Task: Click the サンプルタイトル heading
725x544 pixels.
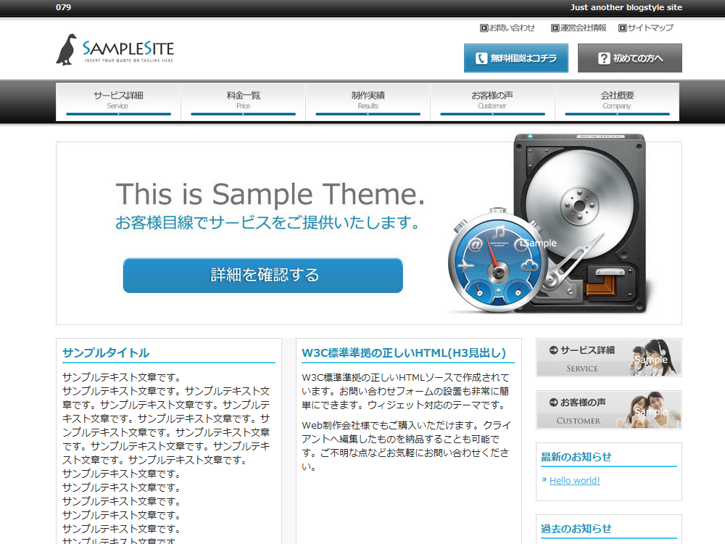Action: click(106, 353)
